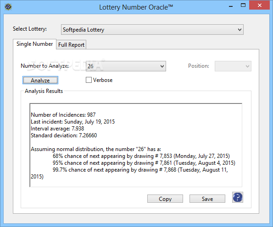Click the '68% chance' drawing # 7,853 line
The image size is (273, 227).
point(141,156)
